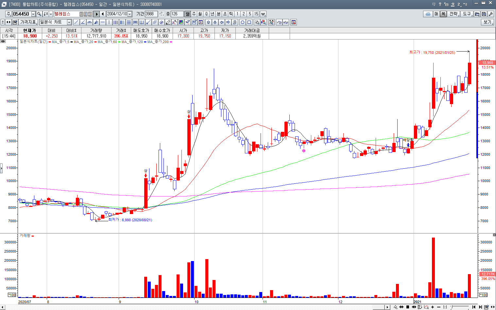Select the vertical line drawing tool
Image resolution: width=496 pixels, height=310 pixels.
(109, 22)
